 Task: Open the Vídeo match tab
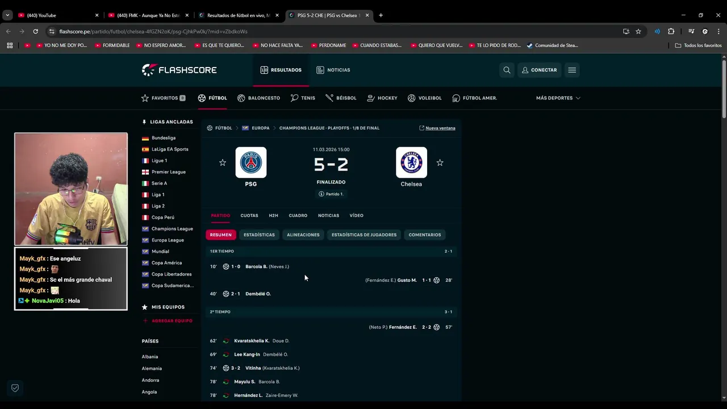[356, 215]
